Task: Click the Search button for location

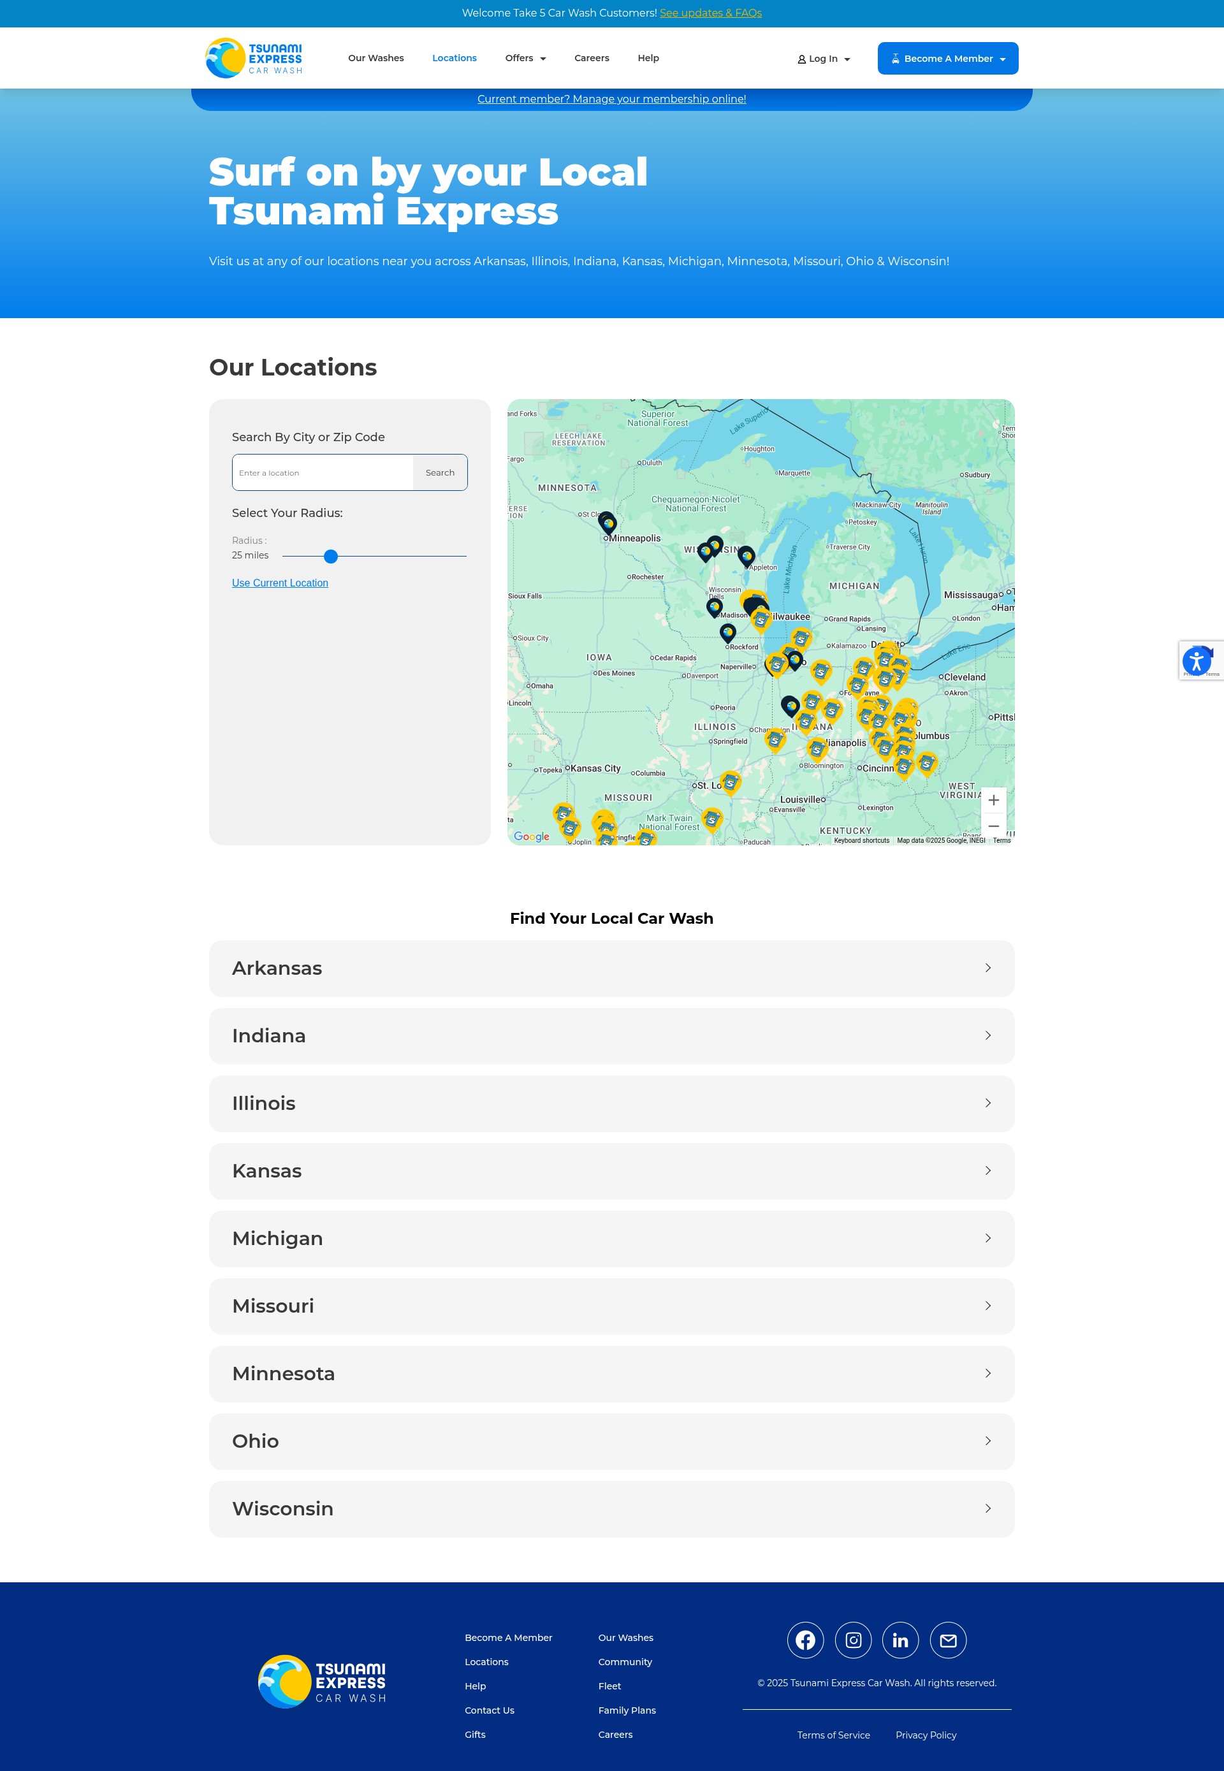Action: pos(439,472)
